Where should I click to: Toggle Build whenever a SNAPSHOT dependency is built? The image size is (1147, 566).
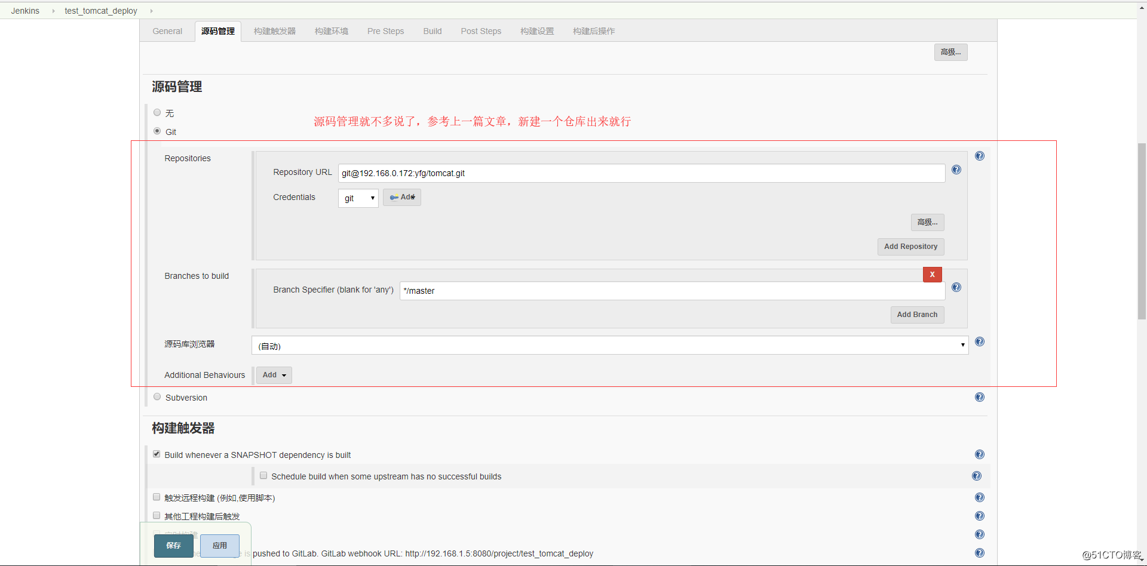pos(157,454)
